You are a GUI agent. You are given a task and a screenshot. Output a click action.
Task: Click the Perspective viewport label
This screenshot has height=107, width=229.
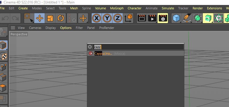click(x=19, y=34)
